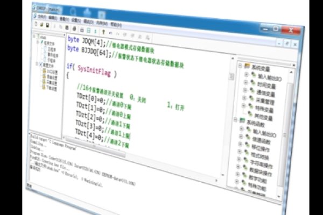Expand 输入输出IO under 系统函数
323x215 pixels.
tap(242, 129)
